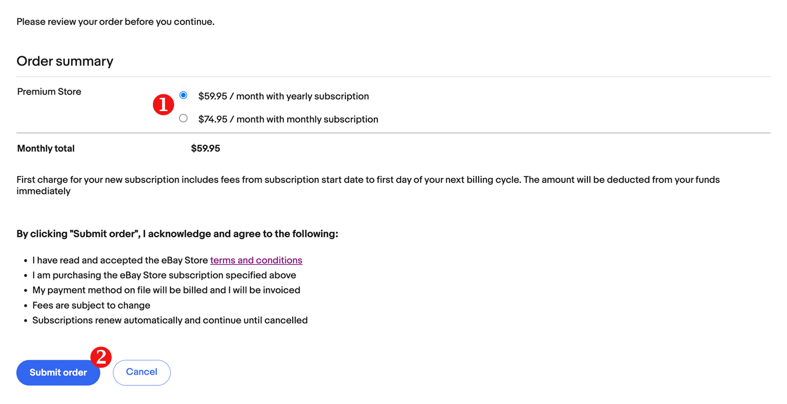787x404 pixels.
Task: Click the 'I am purchasing the eBay Store' bullet
Action: (164, 275)
